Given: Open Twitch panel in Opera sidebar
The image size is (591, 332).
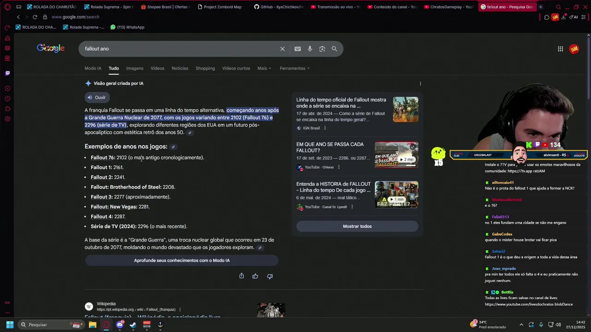Looking at the screenshot, I should click(x=7, y=73).
